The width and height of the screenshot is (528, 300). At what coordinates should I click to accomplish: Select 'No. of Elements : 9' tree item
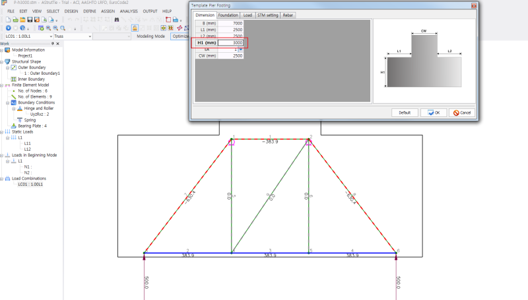(x=35, y=96)
